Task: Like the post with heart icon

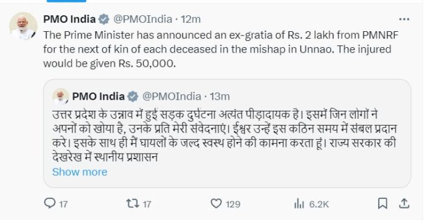Action: (216, 203)
